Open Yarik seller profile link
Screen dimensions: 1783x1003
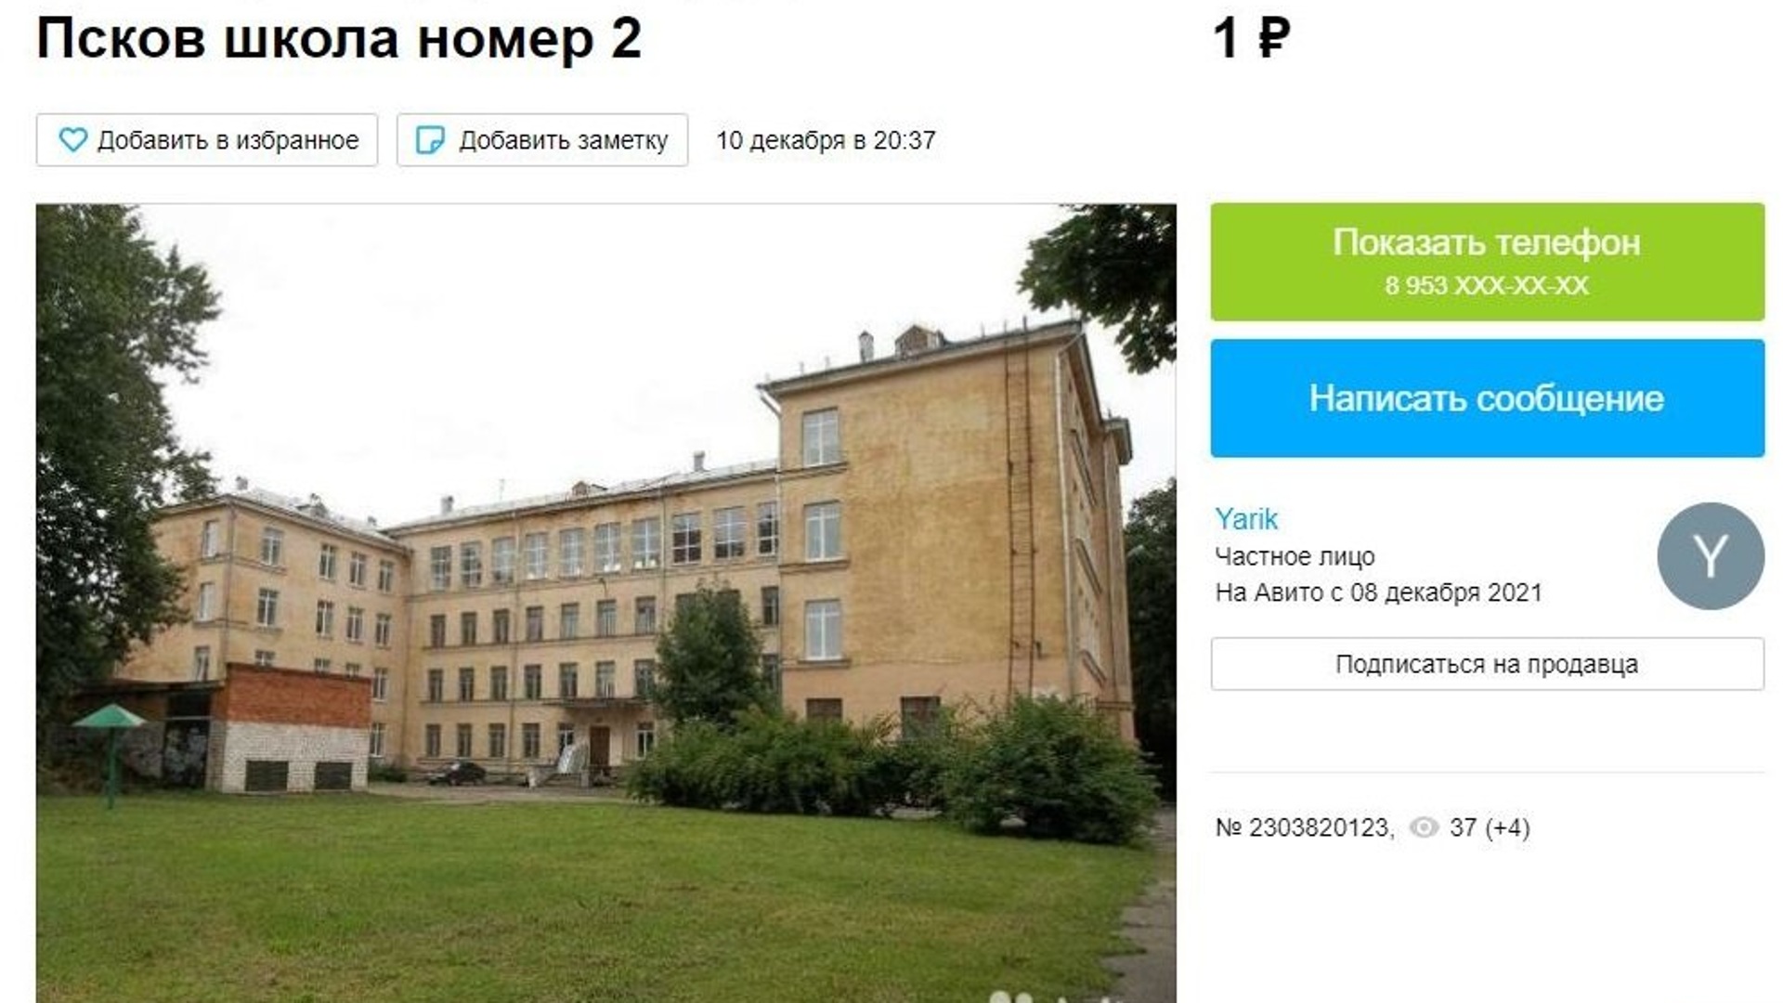pos(1246,519)
